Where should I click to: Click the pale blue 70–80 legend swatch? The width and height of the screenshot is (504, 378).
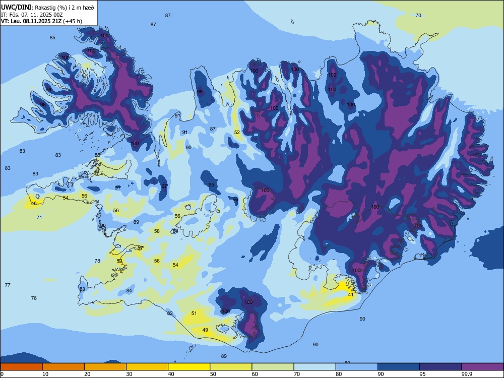coord(314,367)
